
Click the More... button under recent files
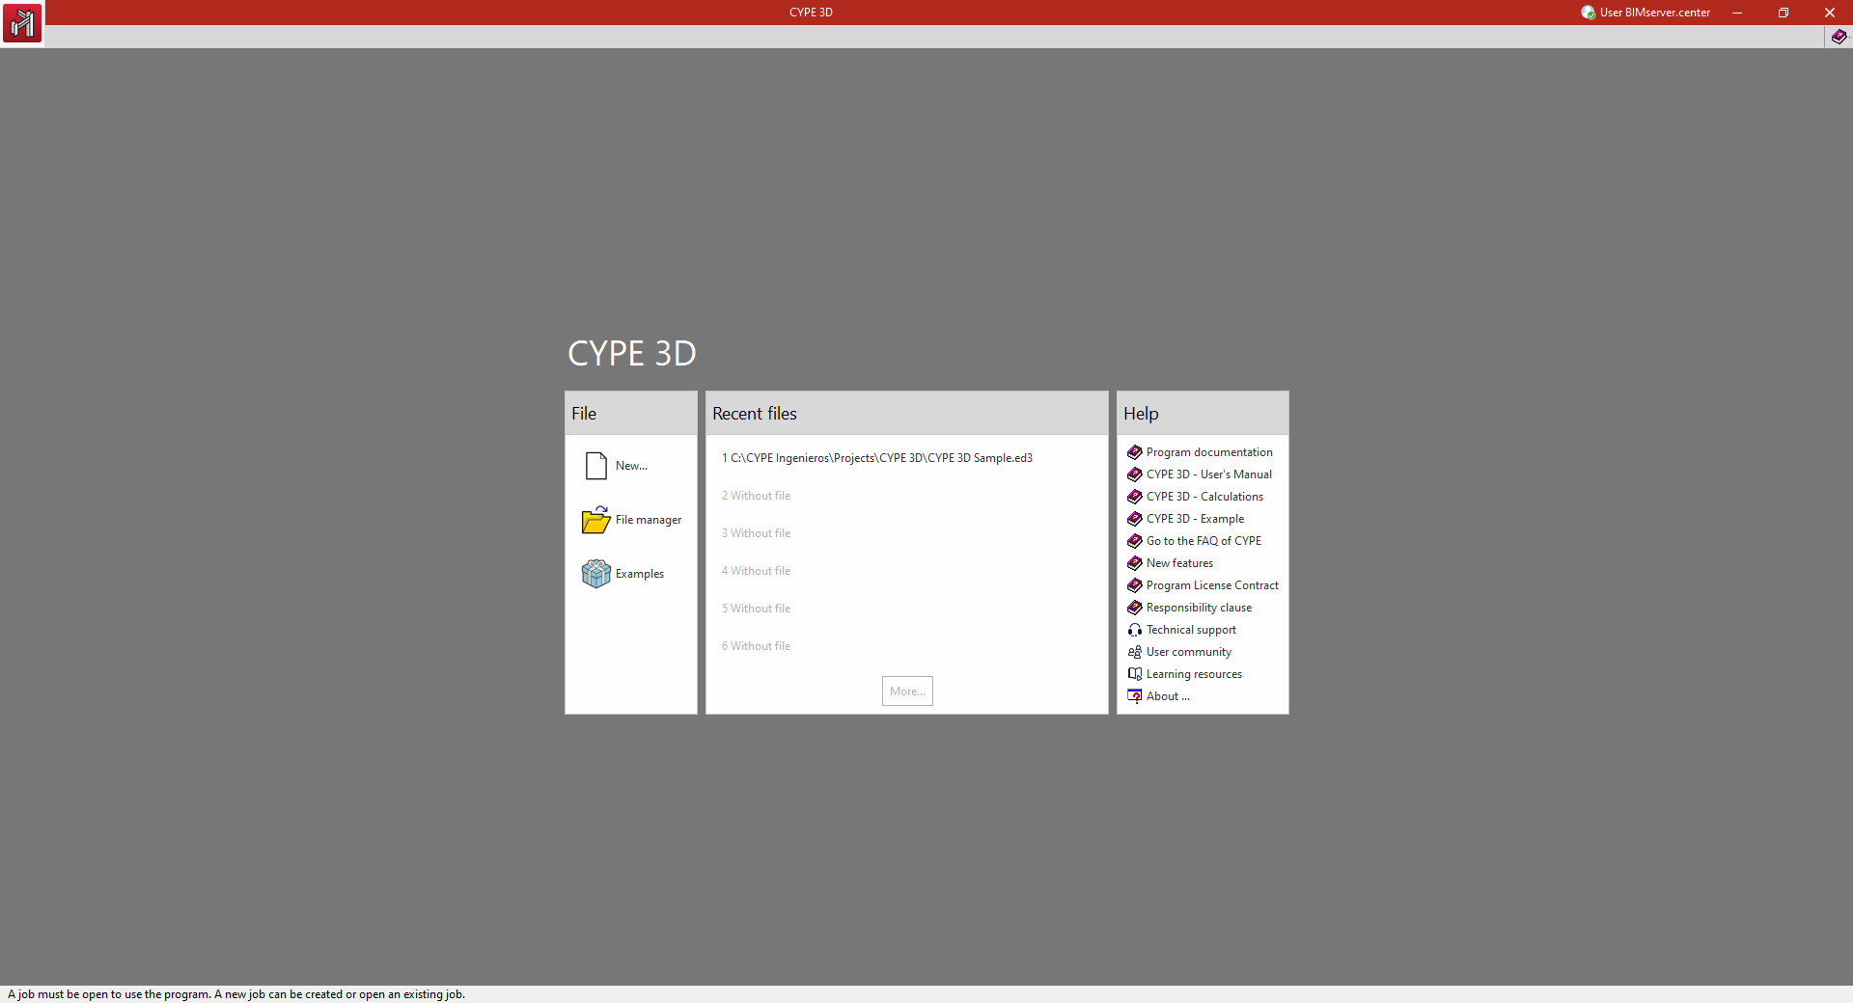coord(907,691)
